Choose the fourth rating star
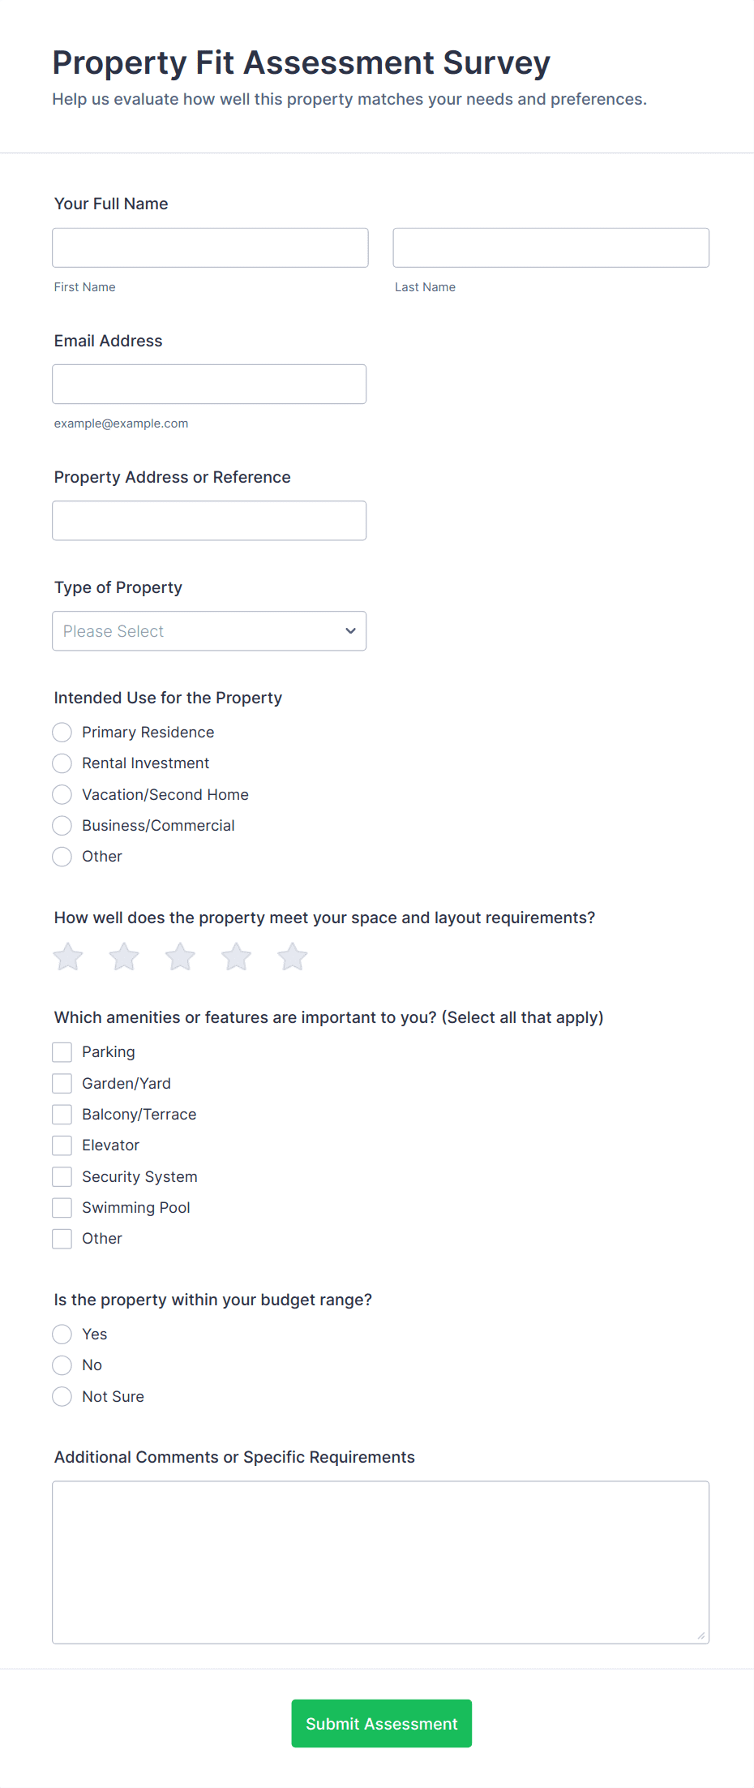Image resolution: width=754 pixels, height=1788 pixels. point(236,956)
